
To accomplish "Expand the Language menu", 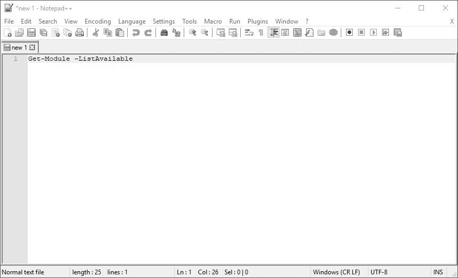I will pyautogui.click(x=132, y=21).
